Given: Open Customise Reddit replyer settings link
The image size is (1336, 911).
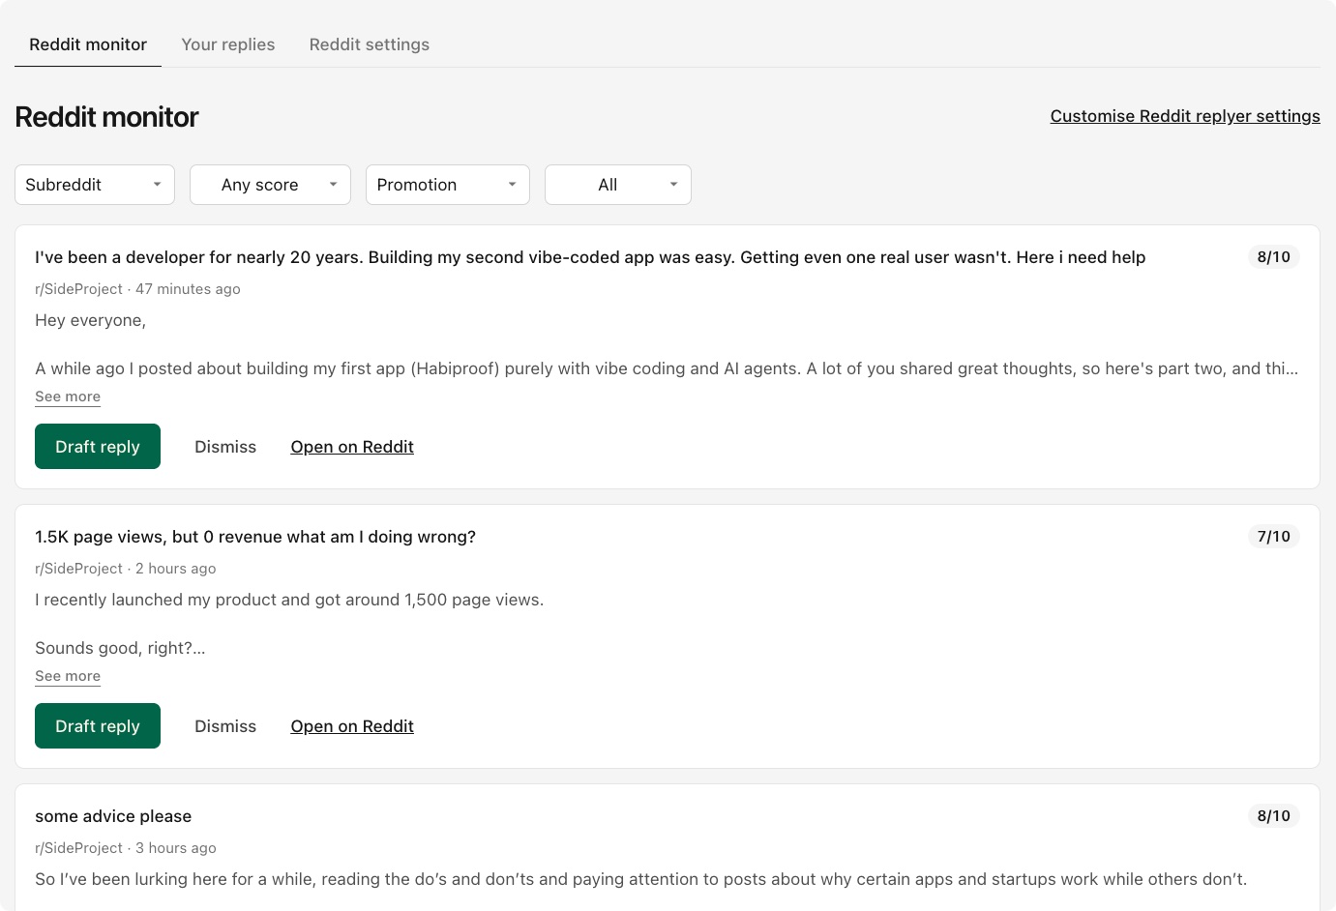Looking at the screenshot, I should click(1185, 116).
